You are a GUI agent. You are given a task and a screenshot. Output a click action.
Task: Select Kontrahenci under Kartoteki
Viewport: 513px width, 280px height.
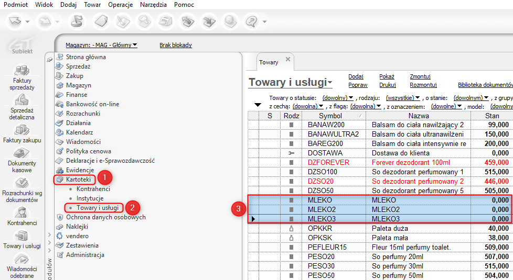point(93,189)
